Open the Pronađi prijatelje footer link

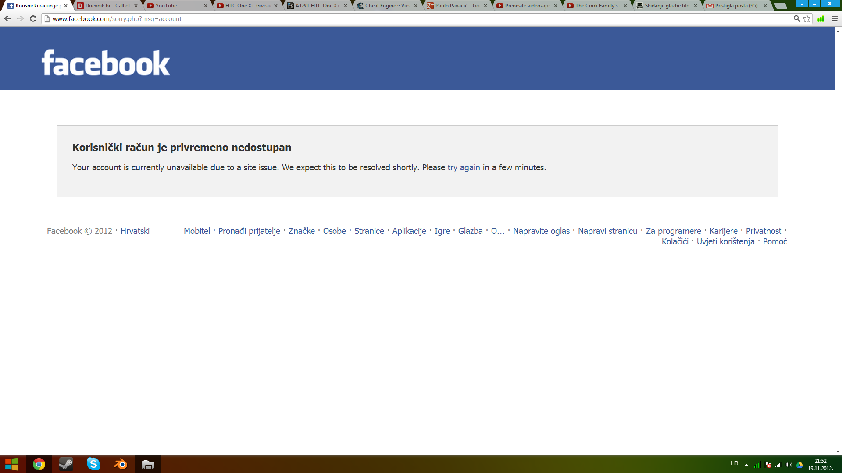249,231
